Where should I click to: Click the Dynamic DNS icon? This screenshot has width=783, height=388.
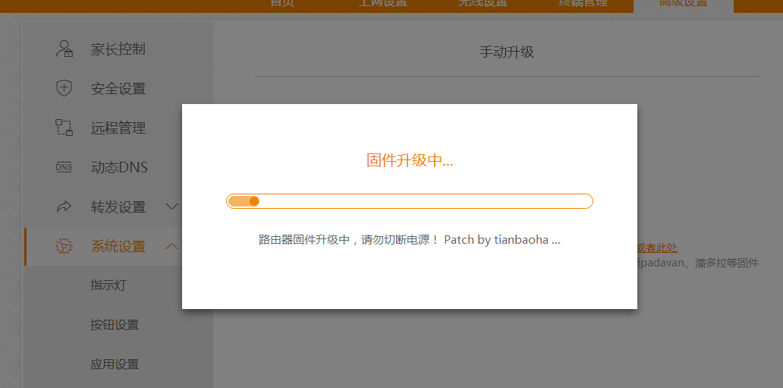pos(64,167)
